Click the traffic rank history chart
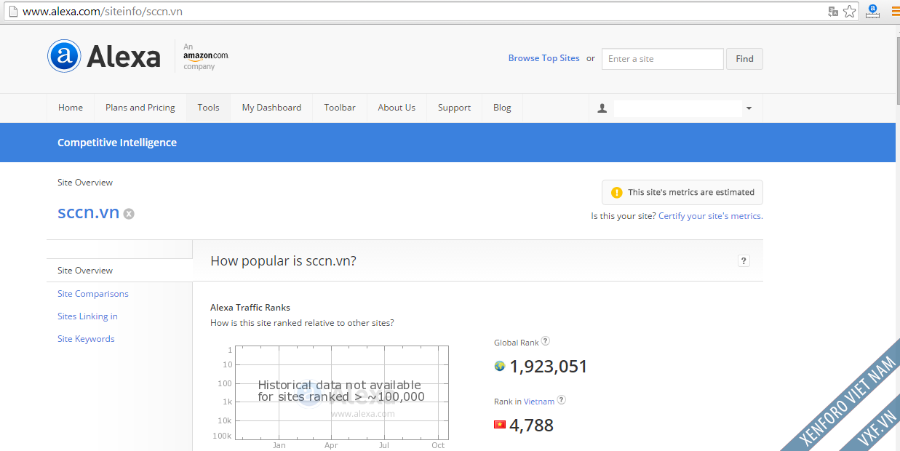900x451 pixels. (x=341, y=393)
